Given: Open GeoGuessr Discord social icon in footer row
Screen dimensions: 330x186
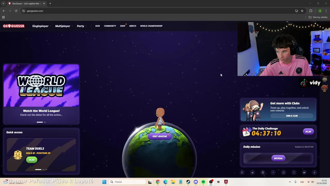Looking at the screenshot, I should click(x=263, y=173).
